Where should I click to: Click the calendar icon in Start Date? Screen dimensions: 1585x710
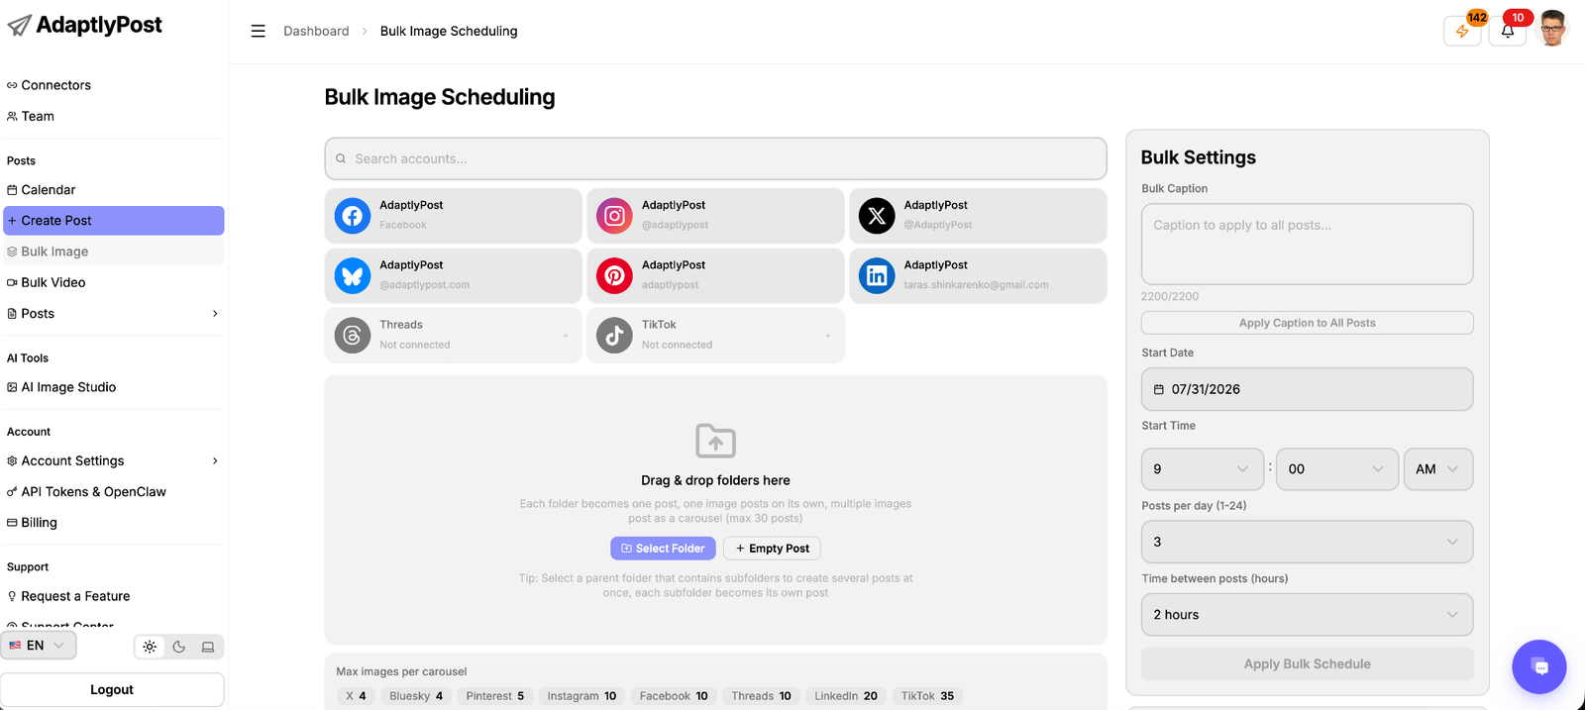click(1158, 389)
